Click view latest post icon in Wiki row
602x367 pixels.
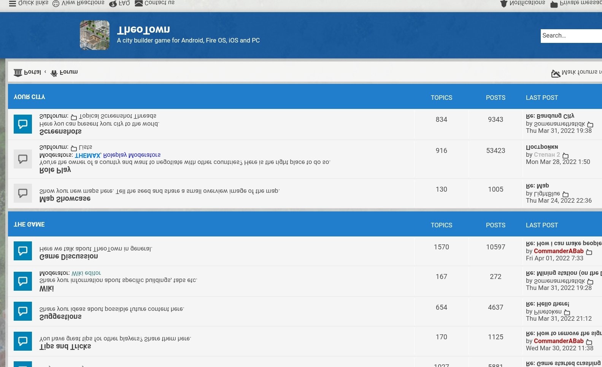pyautogui.click(x=590, y=282)
